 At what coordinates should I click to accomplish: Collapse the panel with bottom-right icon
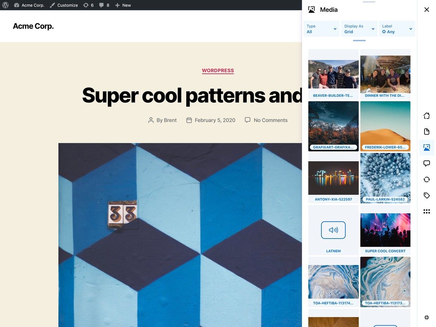pyautogui.click(x=426, y=317)
